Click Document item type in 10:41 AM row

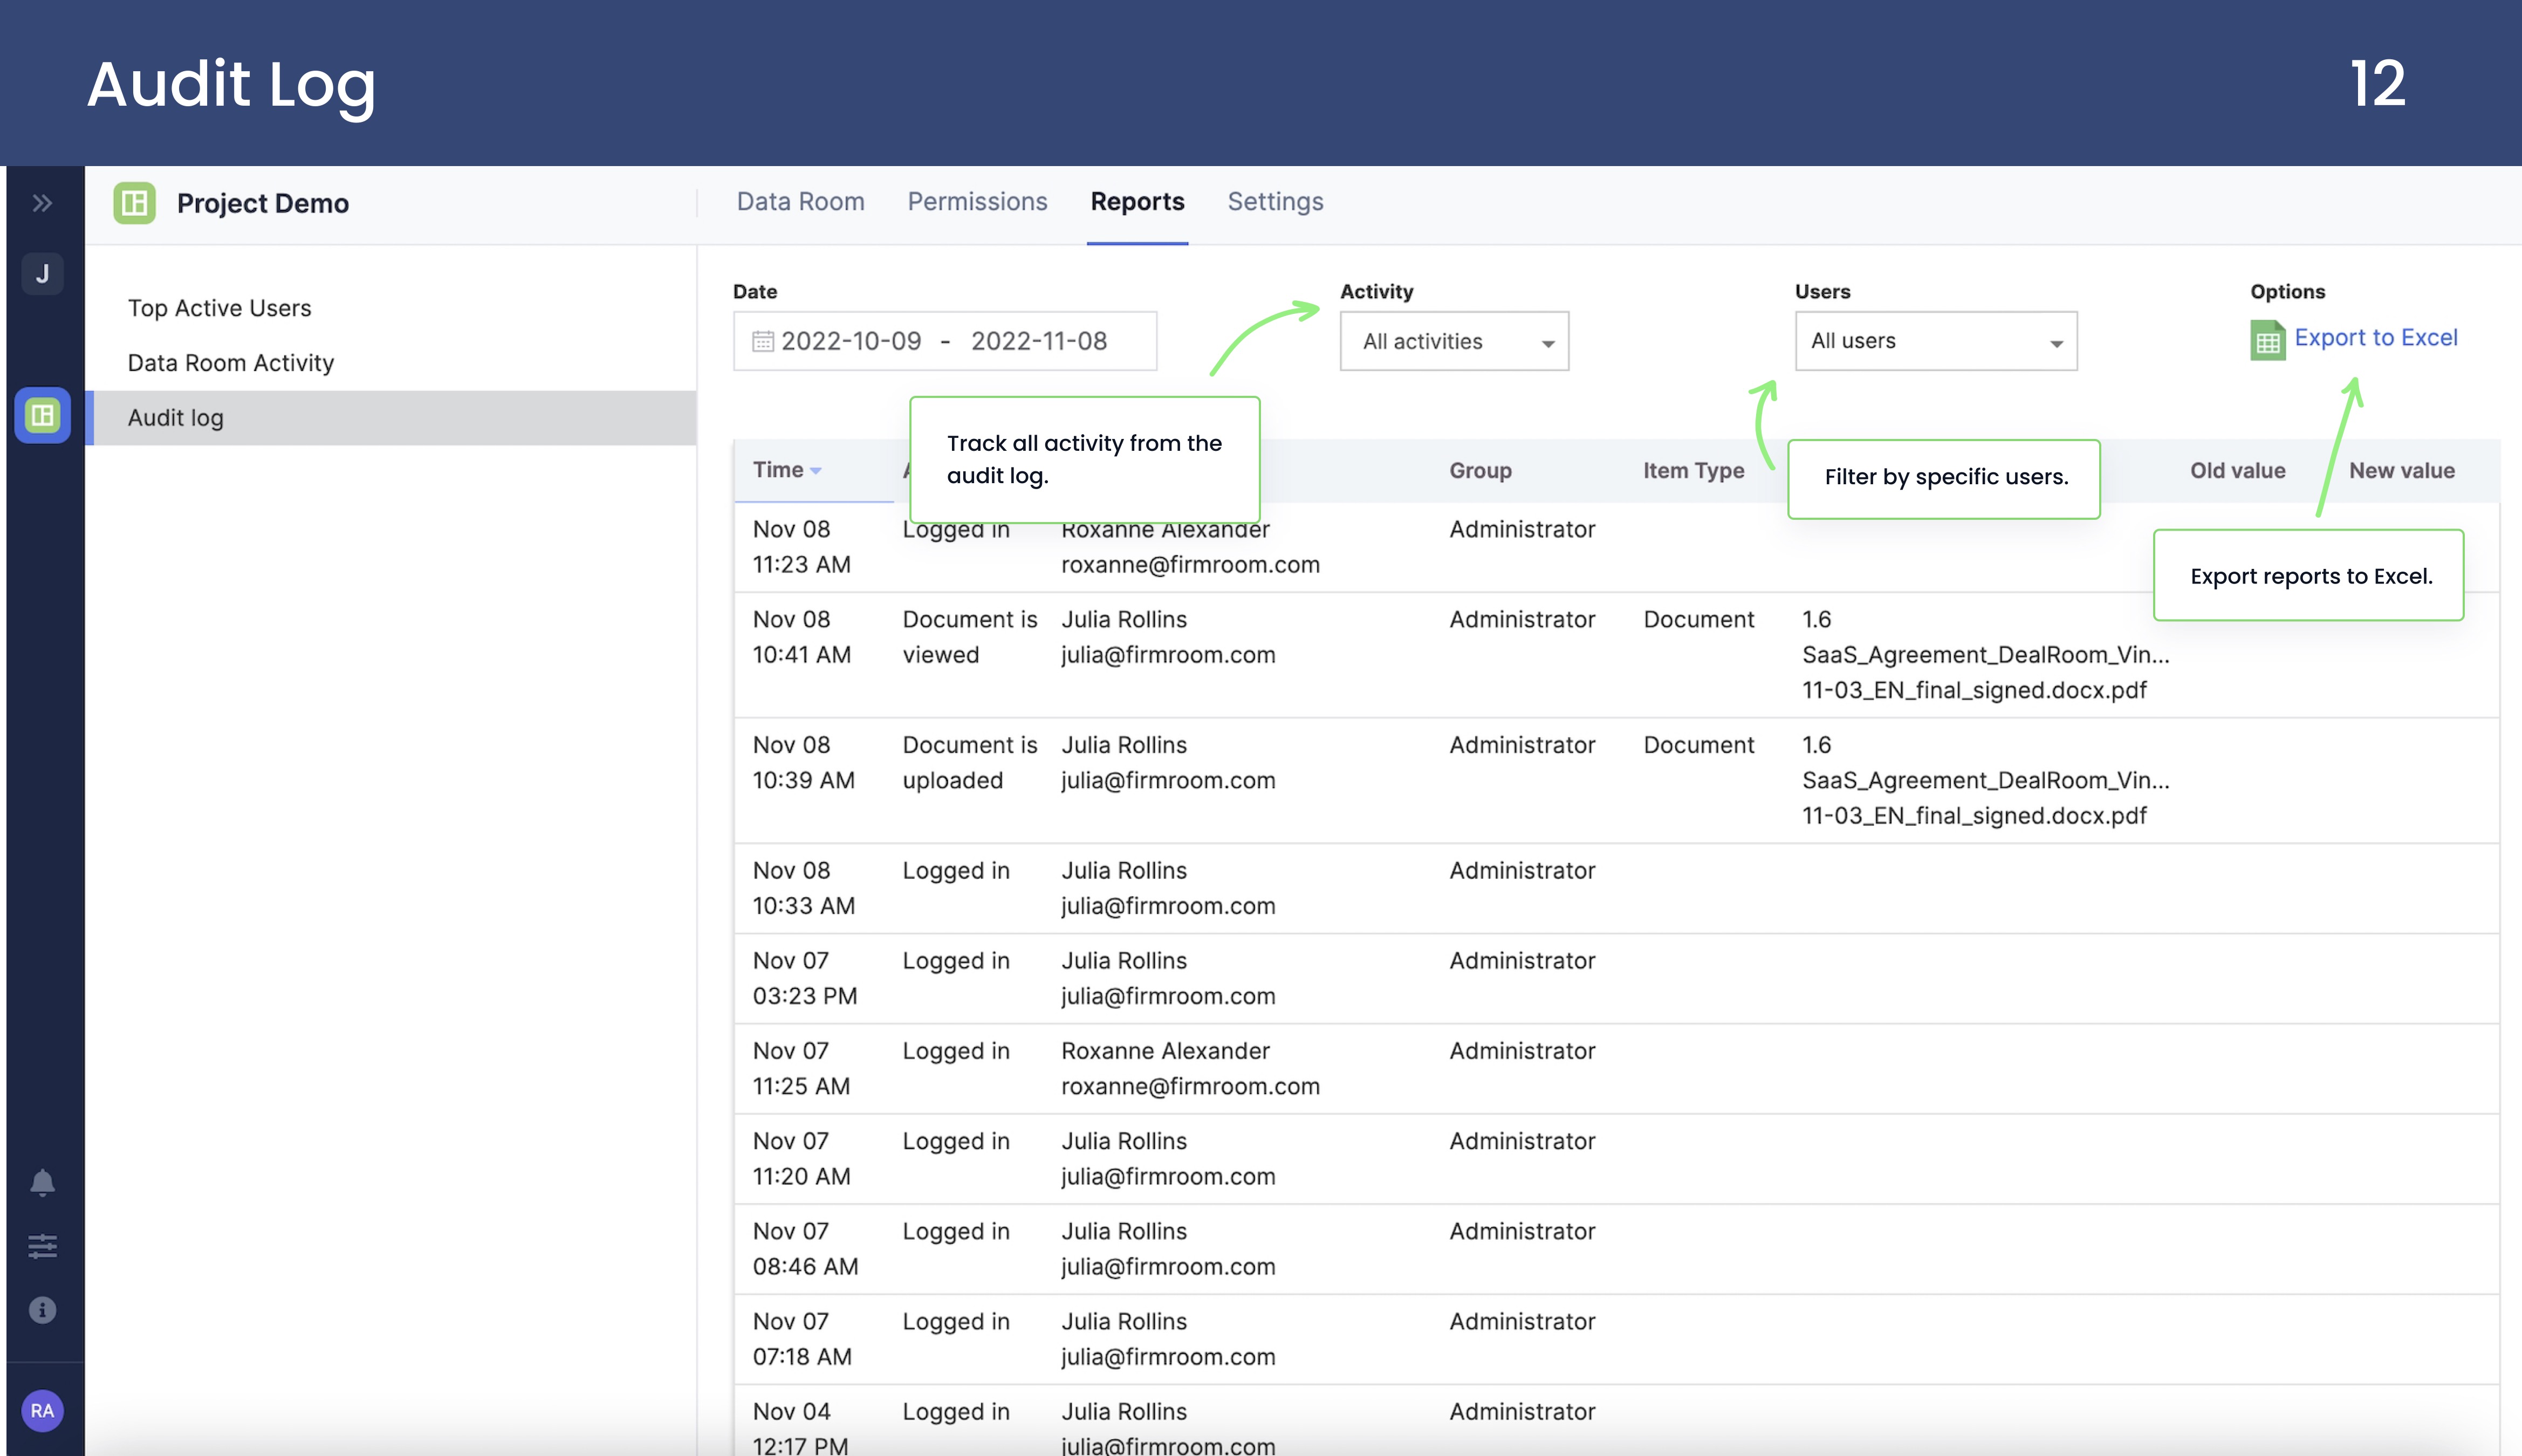pyautogui.click(x=1698, y=620)
